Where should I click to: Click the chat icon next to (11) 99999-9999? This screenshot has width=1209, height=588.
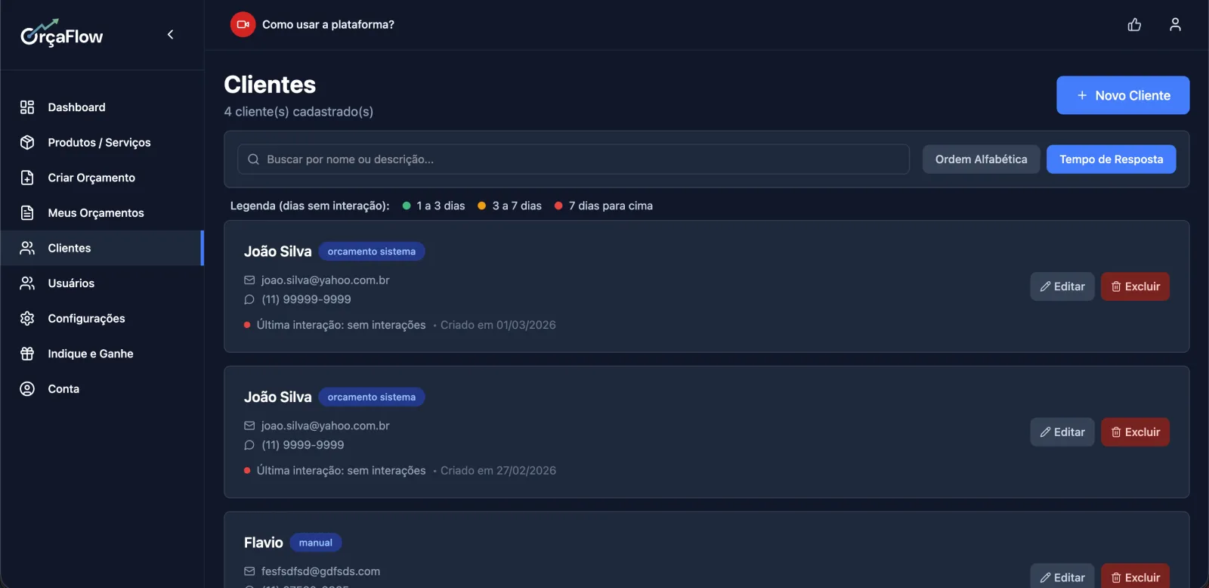pyautogui.click(x=249, y=299)
